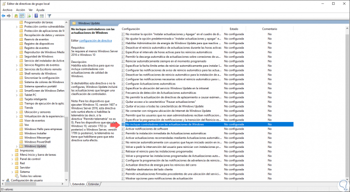Click the policy icon of 'Configurar Actualizaciones automáticas'

(x=123, y=84)
